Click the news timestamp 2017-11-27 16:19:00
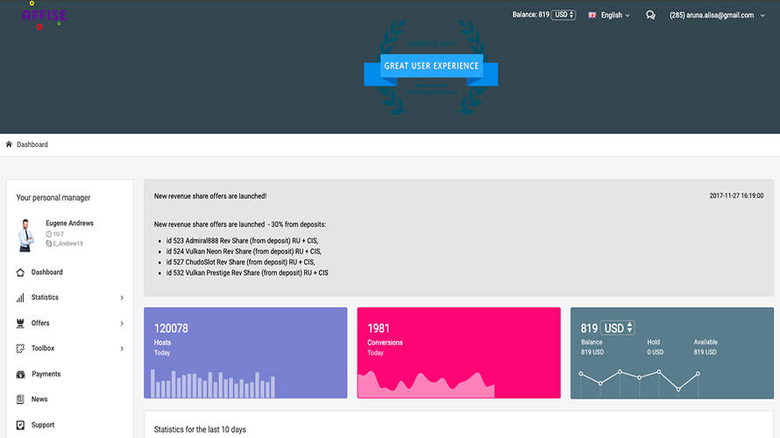This screenshot has height=438, width=780. coord(736,196)
